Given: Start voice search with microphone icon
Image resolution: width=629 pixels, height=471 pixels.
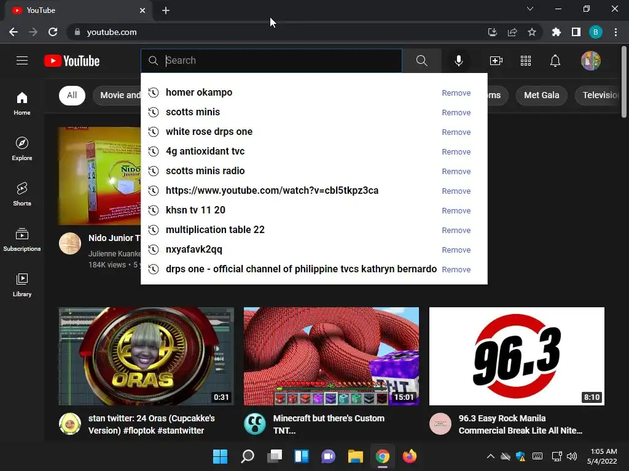Looking at the screenshot, I should coord(459,61).
